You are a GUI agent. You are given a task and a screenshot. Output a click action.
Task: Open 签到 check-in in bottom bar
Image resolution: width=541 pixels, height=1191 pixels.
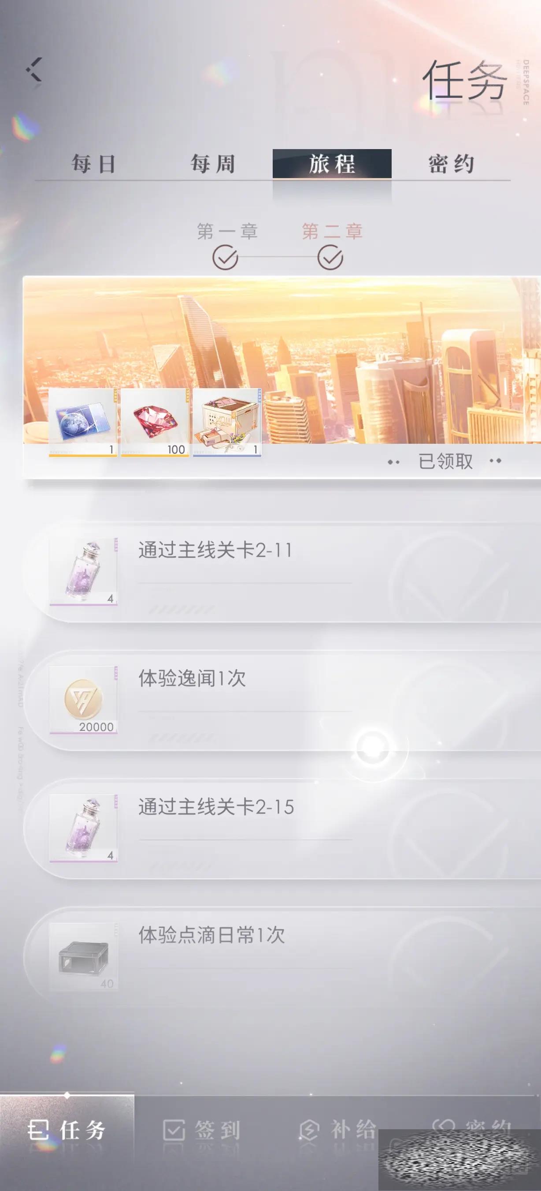coord(202,1131)
